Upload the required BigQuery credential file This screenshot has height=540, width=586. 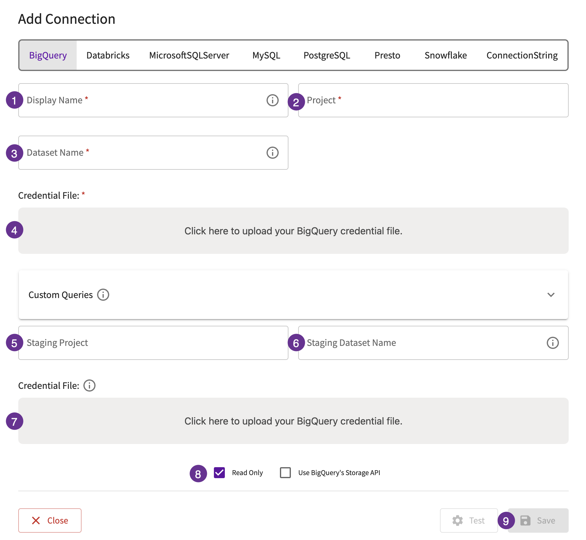[293, 231]
